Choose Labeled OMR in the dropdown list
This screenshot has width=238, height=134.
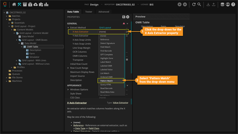(106, 66)
